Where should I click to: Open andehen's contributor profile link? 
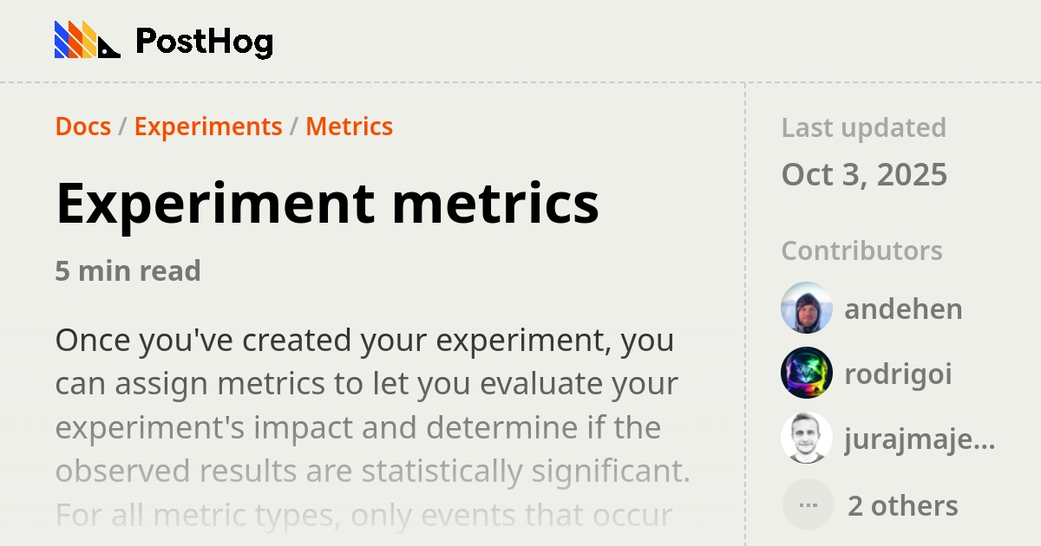click(x=903, y=309)
